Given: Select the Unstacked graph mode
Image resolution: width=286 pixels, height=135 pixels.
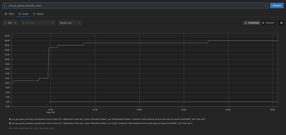Looking at the screenshot, I should tap(252, 23).
